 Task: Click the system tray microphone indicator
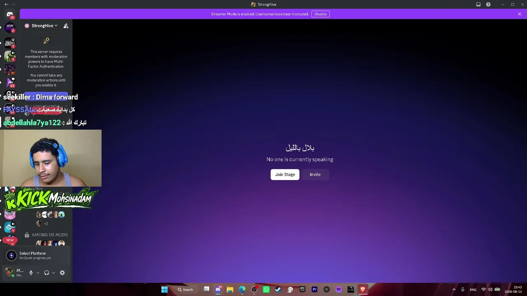click(463, 289)
